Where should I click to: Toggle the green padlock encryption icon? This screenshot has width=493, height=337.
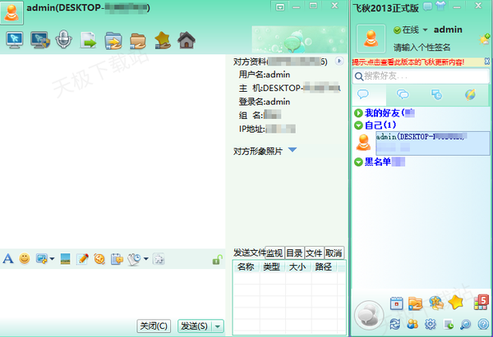[217, 259]
